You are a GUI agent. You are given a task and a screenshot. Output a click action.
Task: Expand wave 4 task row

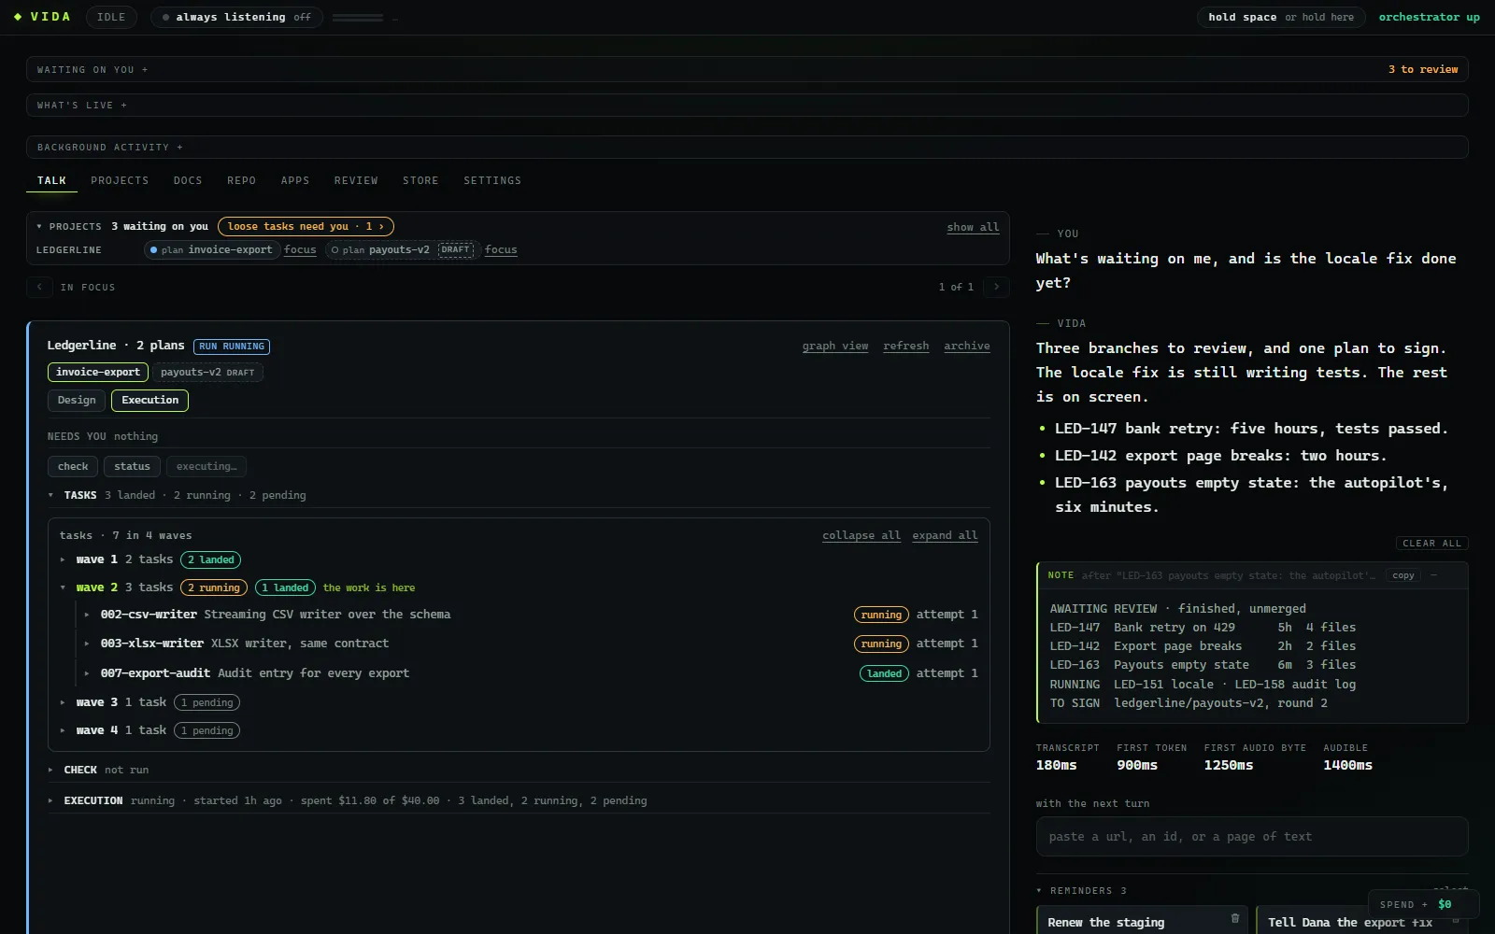pyautogui.click(x=63, y=730)
